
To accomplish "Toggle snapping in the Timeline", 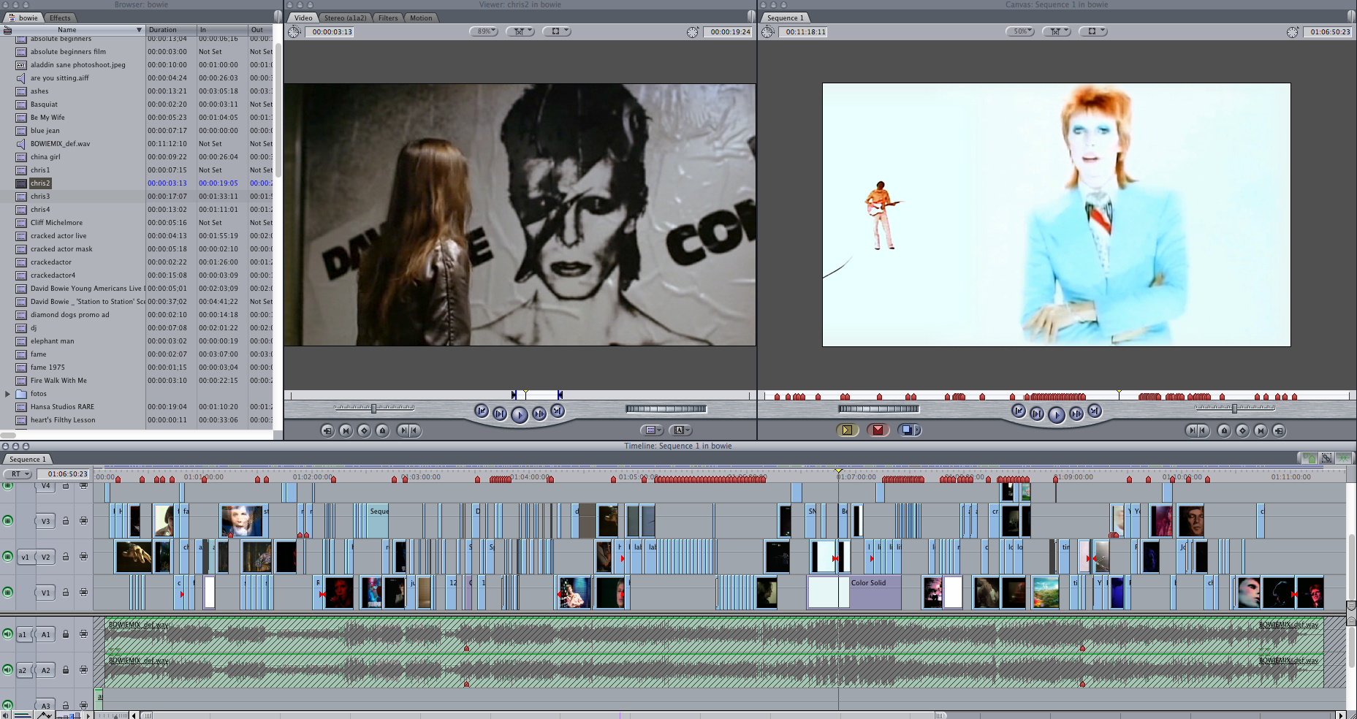I will click(1342, 458).
